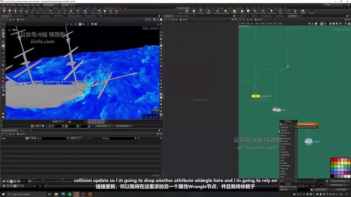Open File Explorer from taskbar

pos(56,194)
